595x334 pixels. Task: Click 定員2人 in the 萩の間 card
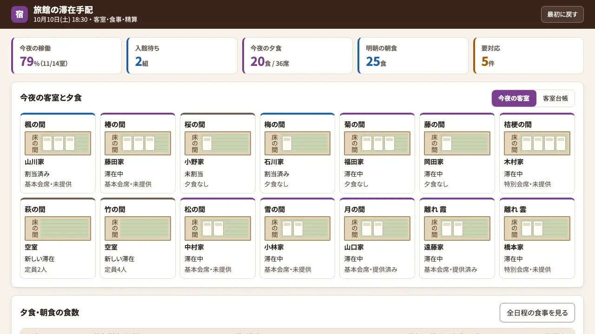coord(36,269)
